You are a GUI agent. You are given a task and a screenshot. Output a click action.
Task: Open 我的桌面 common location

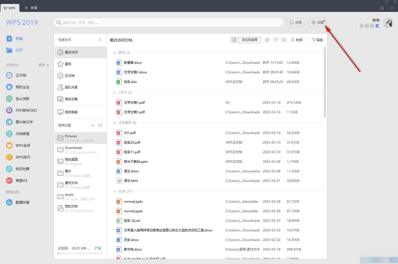80,162
